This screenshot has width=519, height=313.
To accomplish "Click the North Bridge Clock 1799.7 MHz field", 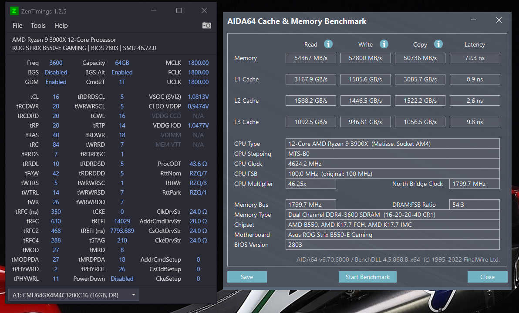I will tap(474, 184).
